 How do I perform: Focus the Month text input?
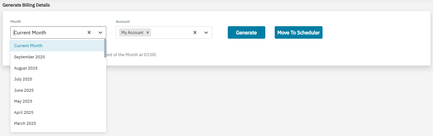pos(47,32)
